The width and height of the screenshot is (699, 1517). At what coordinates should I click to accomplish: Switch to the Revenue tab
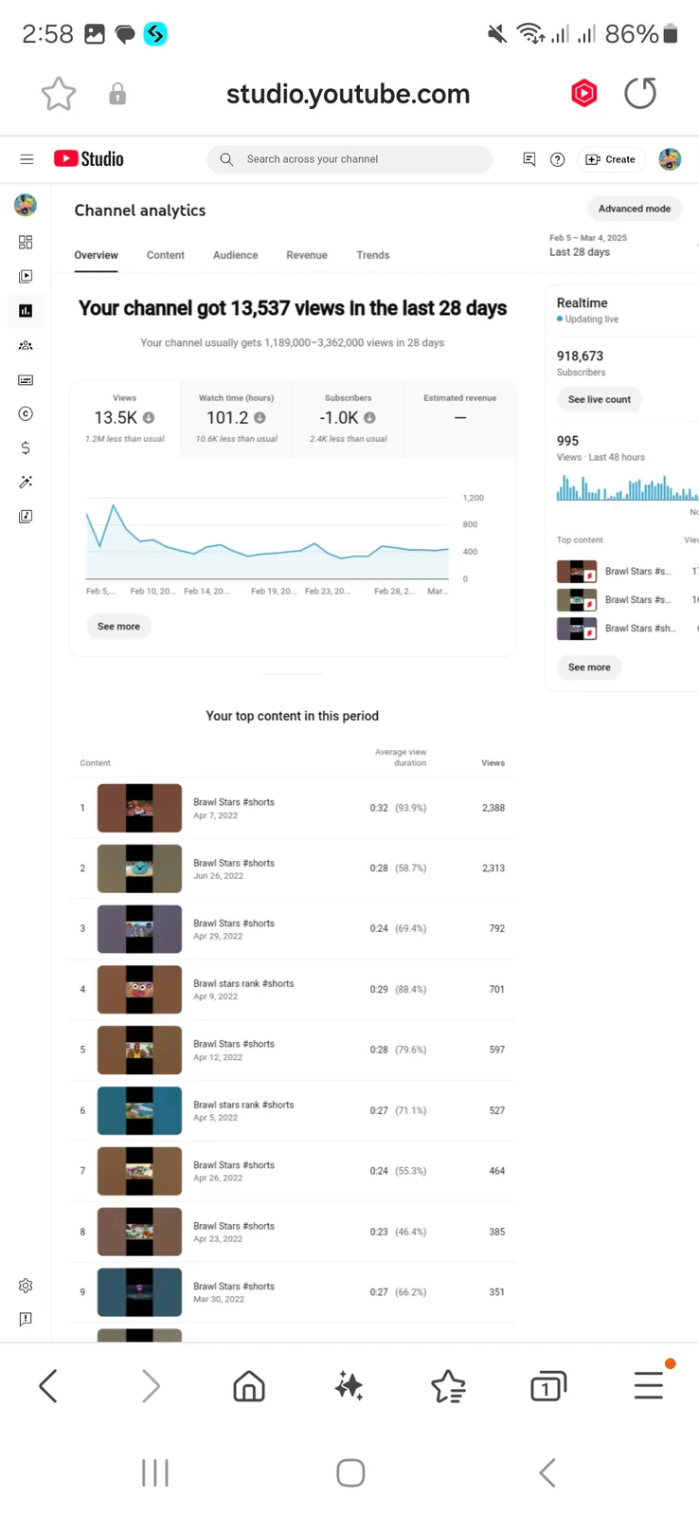pyautogui.click(x=307, y=255)
